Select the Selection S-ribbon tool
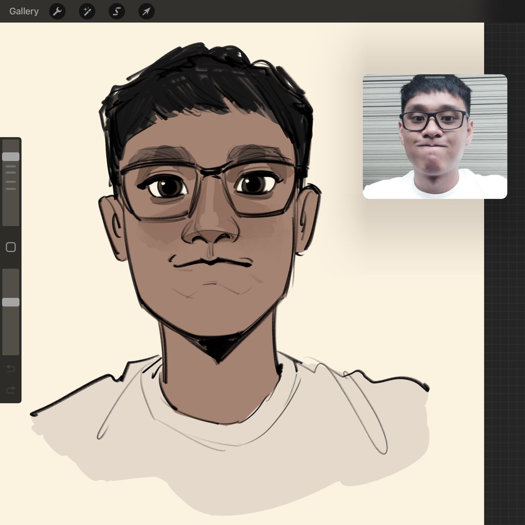 [x=117, y=11]
